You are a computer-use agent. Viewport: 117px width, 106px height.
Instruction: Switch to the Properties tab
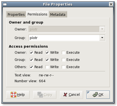pos(16,14)
